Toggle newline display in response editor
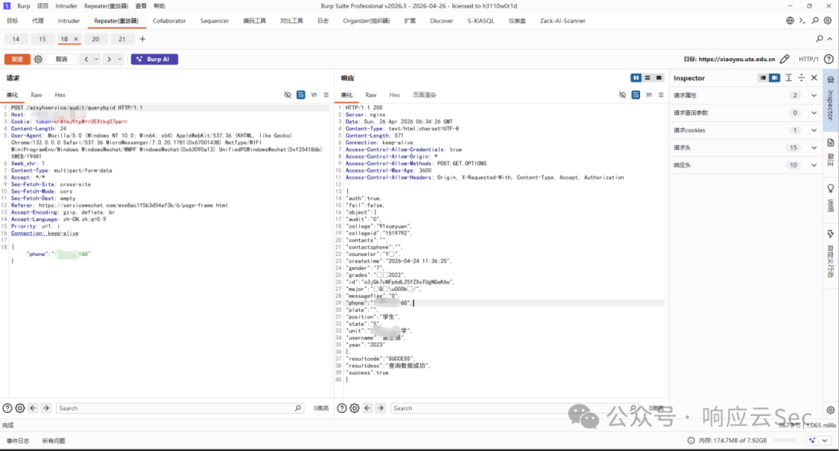This screenshot has width=839, height=451. (x=649, y=95)
